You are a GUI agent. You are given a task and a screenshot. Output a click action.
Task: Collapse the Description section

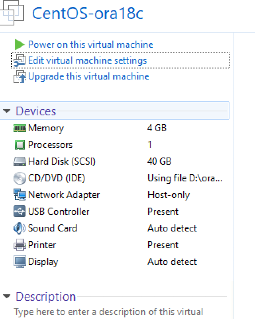click(x=6, y=296)
